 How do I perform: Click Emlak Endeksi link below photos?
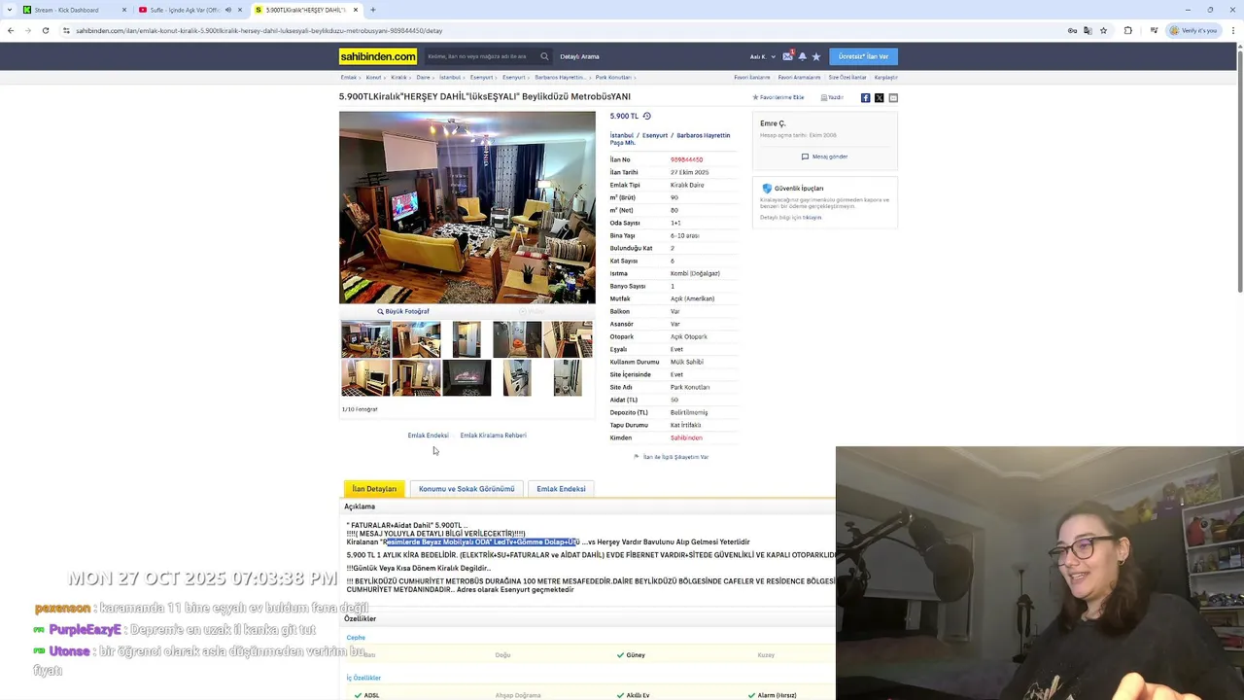428,436
